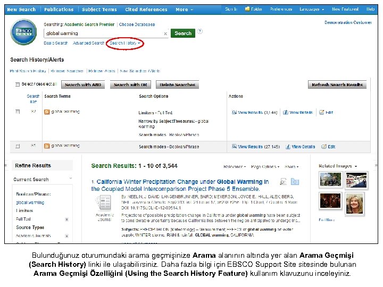Check the box for search S2
The height and width of the screenshot is (287, 383).
(18, 112)
